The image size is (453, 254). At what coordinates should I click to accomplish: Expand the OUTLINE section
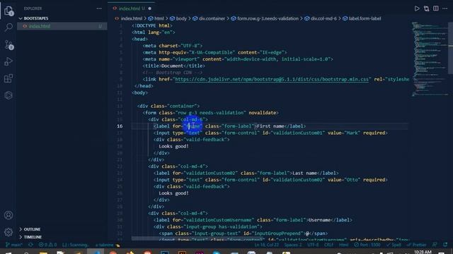click(x=32, y=229)
